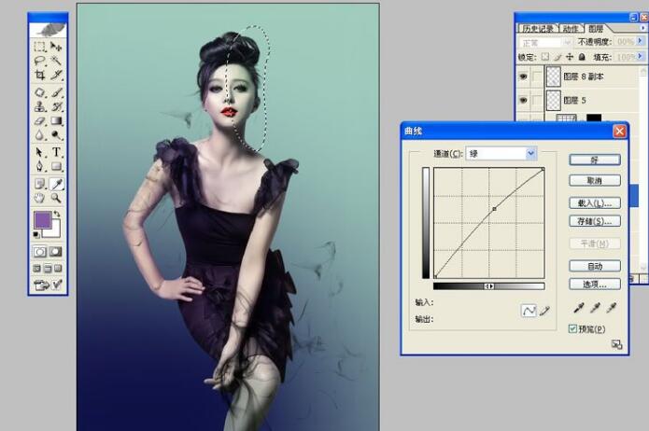Open the 通道(C) channel dropdown

tap(530, 153)
